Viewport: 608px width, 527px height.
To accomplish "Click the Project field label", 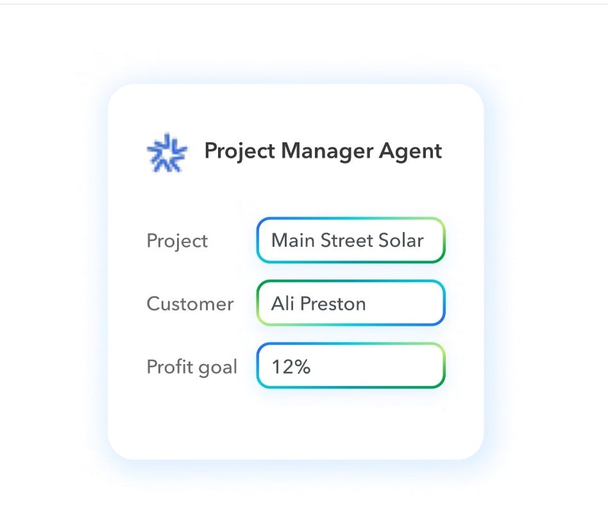I will (x=177, y=241).
